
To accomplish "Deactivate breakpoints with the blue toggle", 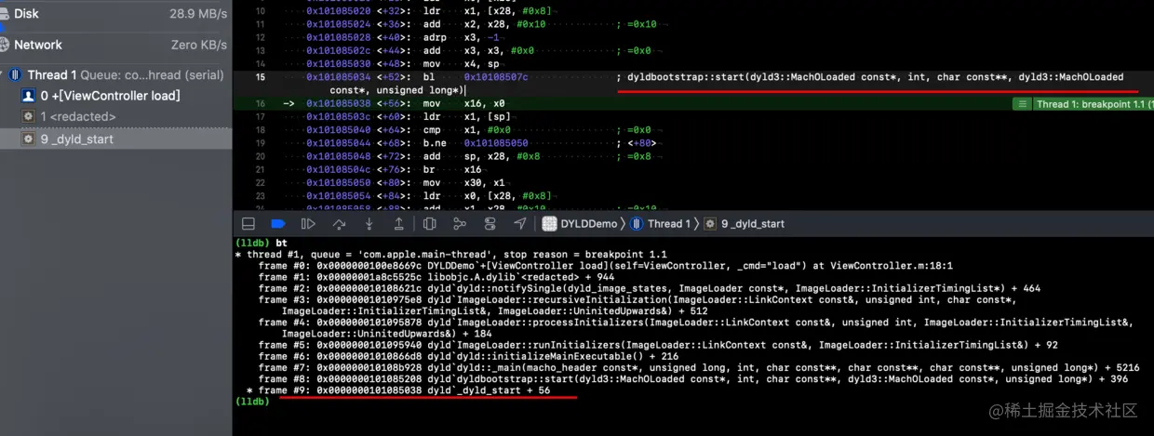I will pos(277,224).
